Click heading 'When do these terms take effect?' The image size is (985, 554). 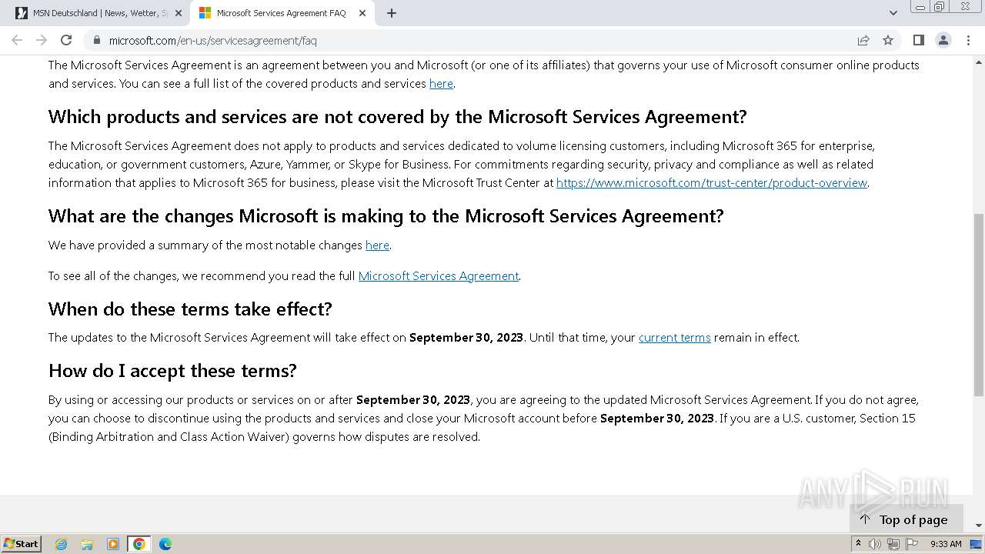(x=190, y=309)
